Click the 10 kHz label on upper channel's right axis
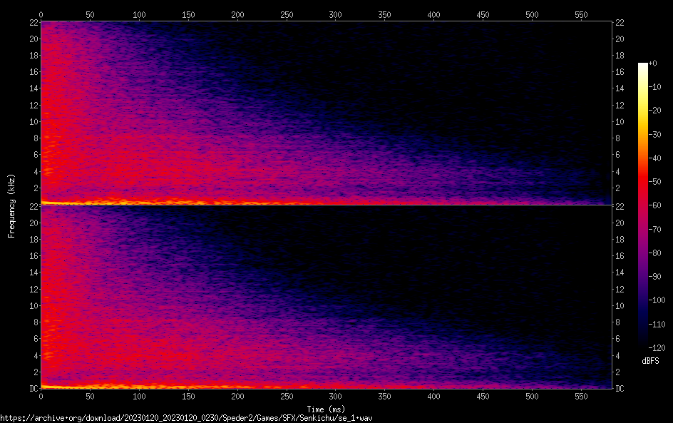The width and height of the screenshot is (673, 423). (x=620, y=121)
